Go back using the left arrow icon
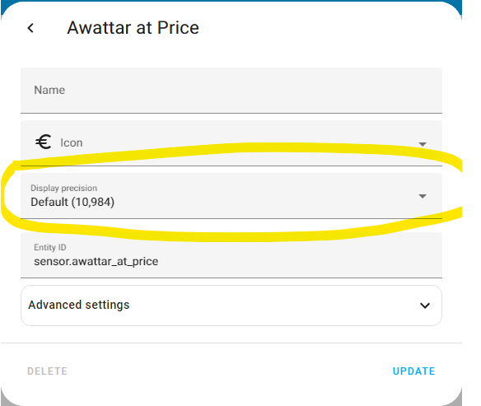481x406 pixels. pyautogui.click(x=30, y=28)
